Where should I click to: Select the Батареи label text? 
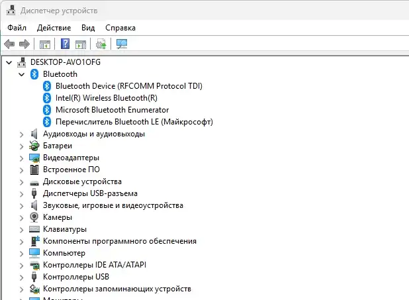click(58, 146)
